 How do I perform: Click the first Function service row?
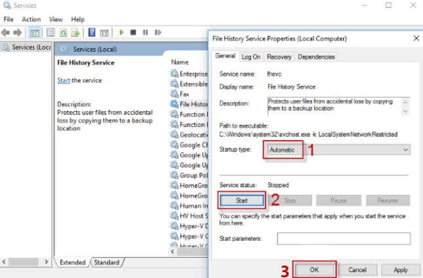pos(189,114)
